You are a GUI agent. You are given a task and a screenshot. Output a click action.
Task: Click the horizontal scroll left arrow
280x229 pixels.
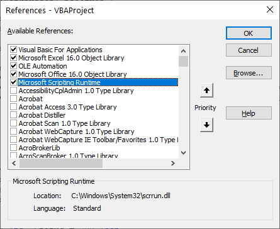point(14,163)
